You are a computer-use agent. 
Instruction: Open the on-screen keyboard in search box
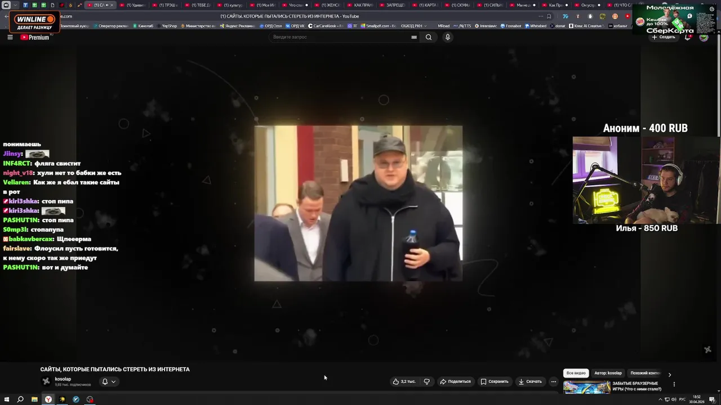[x=414, y=37]
